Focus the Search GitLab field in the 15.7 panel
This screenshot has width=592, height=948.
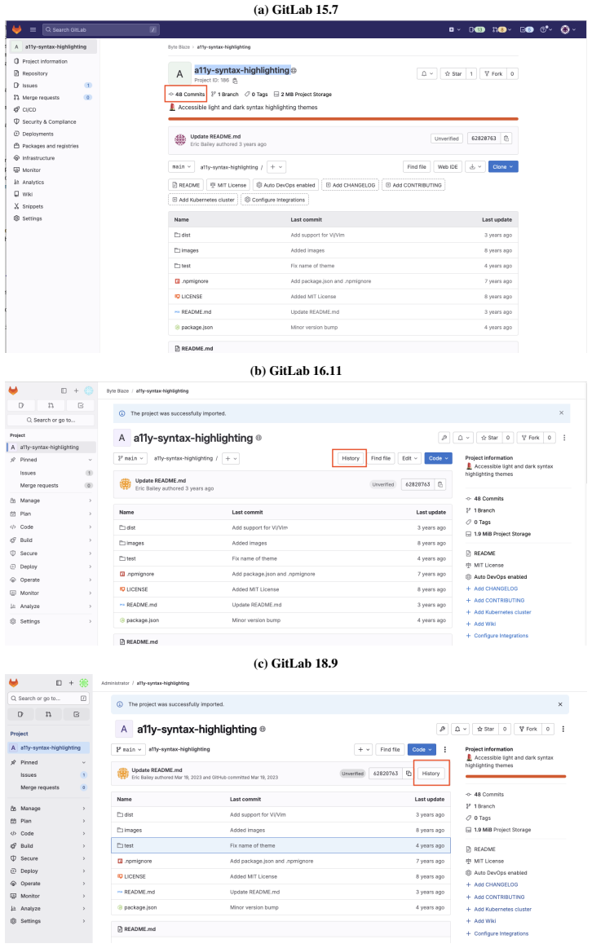point(101,29)
